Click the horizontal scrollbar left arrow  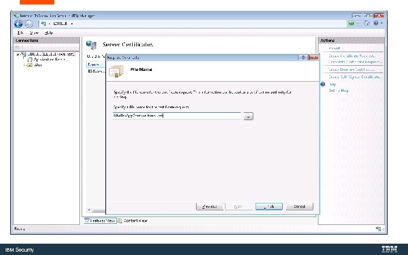90,210
